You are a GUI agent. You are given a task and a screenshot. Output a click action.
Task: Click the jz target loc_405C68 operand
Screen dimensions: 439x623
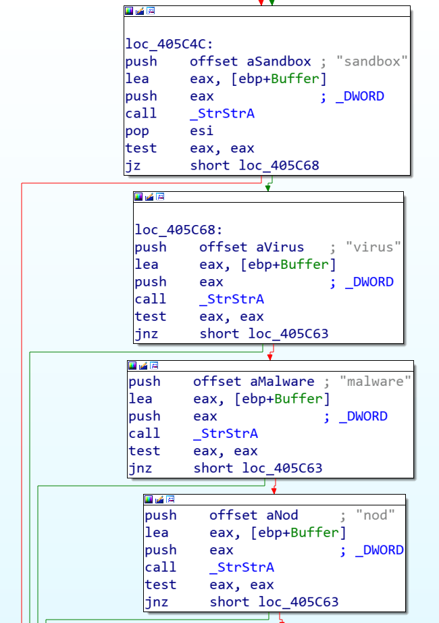274,166
